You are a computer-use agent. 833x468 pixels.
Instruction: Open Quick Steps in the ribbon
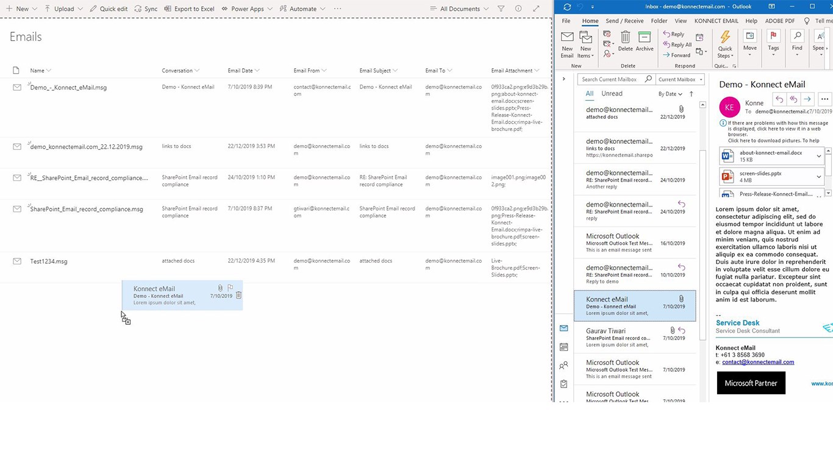725,44
